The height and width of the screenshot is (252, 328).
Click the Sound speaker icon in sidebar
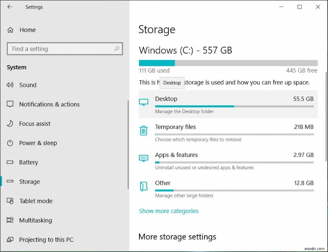click(x=10, y=85)
